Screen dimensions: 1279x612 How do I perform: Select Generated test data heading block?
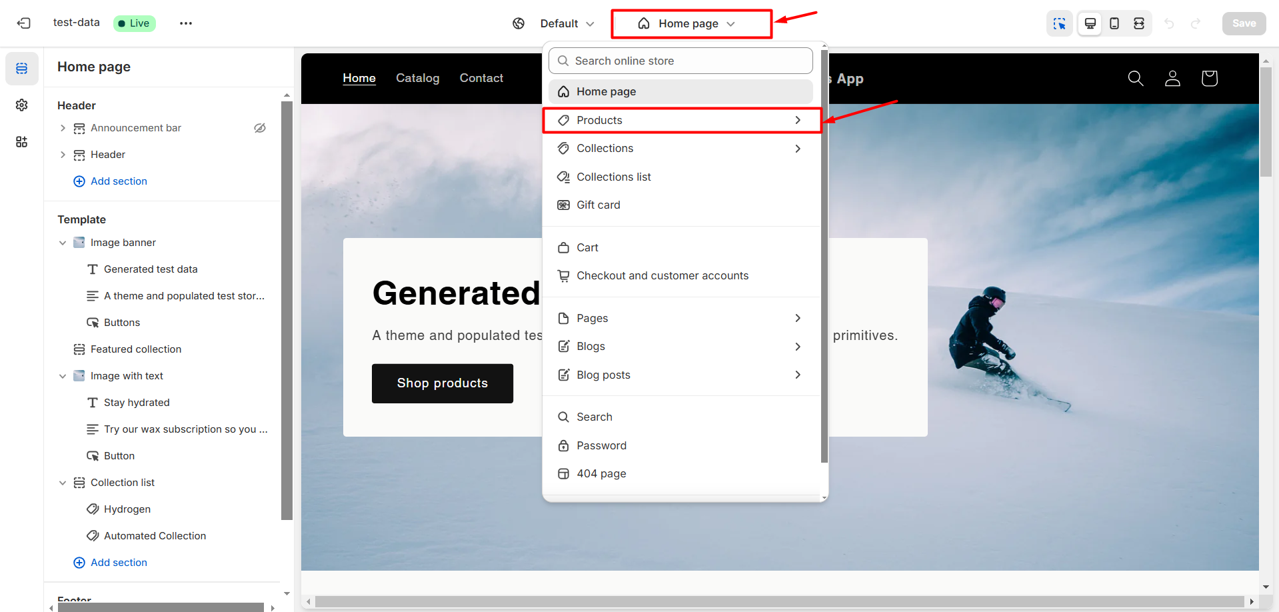tap(151, 269)
